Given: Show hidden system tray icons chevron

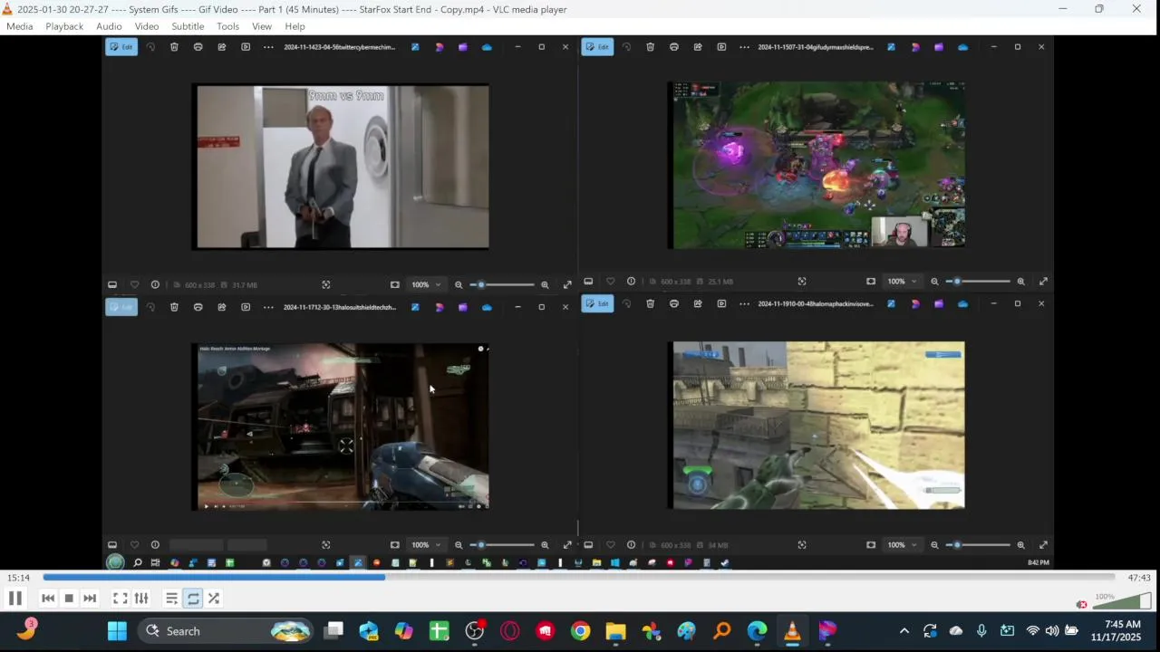Looking at the screenshot, I should tap(904, 631).
